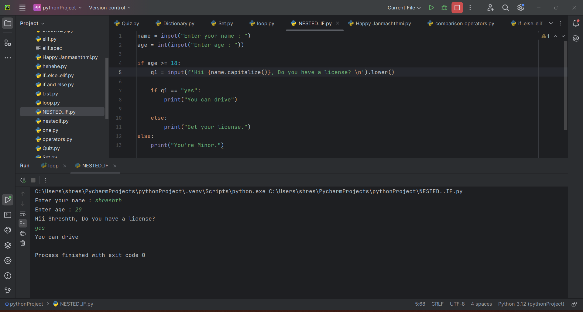
Task: Open Run panel more options menu
Action: pyautogui.click(x=46, y=180)
